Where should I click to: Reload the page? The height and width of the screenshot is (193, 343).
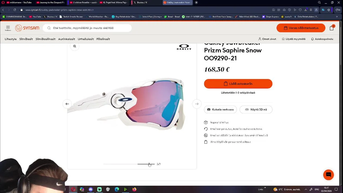(14, 10)
